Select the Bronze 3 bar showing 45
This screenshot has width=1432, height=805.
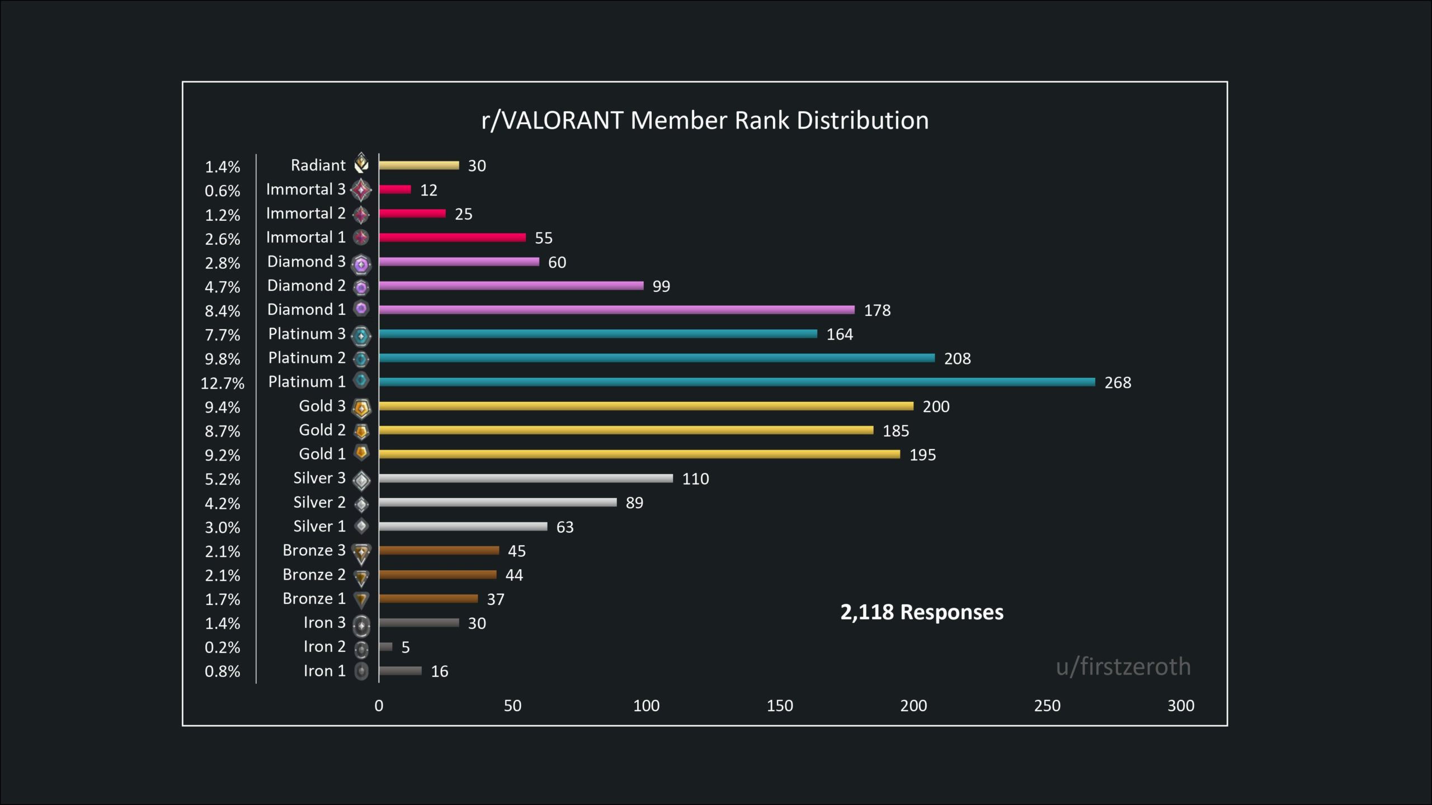439,551
